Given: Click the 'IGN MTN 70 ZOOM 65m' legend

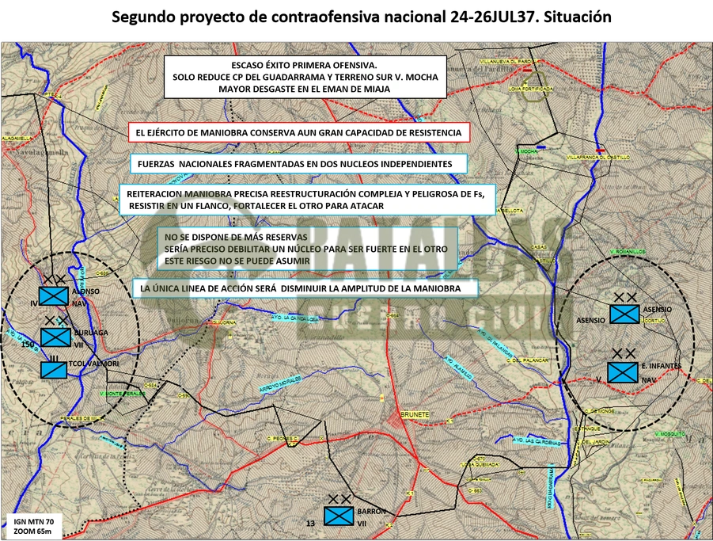Looking at the screenshot, I should click(x=34, y=527).
